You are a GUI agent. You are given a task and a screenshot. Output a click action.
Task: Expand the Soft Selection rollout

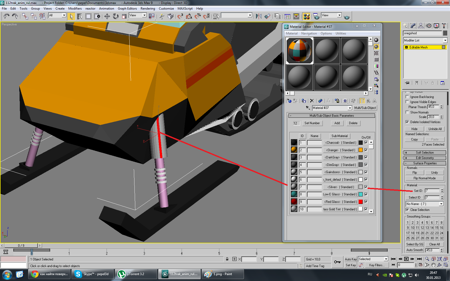[x=425, y=153]
